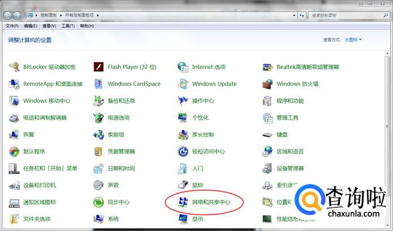Expand the 所有控制面板项 breadcrumb arrow
This screenshot has height=231, width=393.
click(x=98, y=15)
